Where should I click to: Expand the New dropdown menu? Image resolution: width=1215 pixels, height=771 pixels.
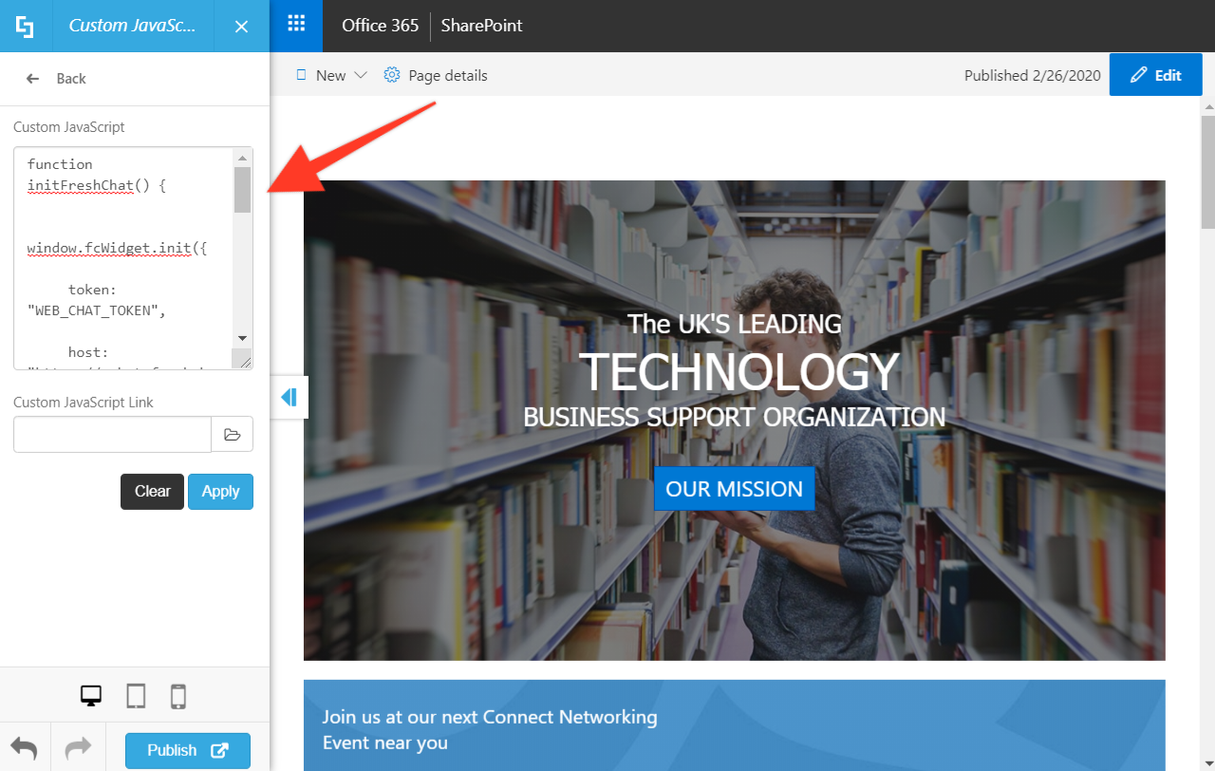click(330, 75)
